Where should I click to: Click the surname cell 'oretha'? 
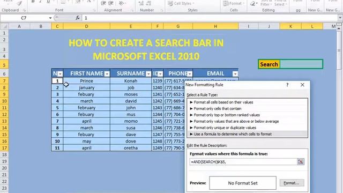click(x=131, y=148)
